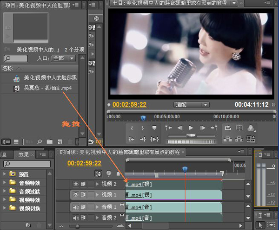
Task: Expand the 视频 1 track
Action: [x=97, y=195]
